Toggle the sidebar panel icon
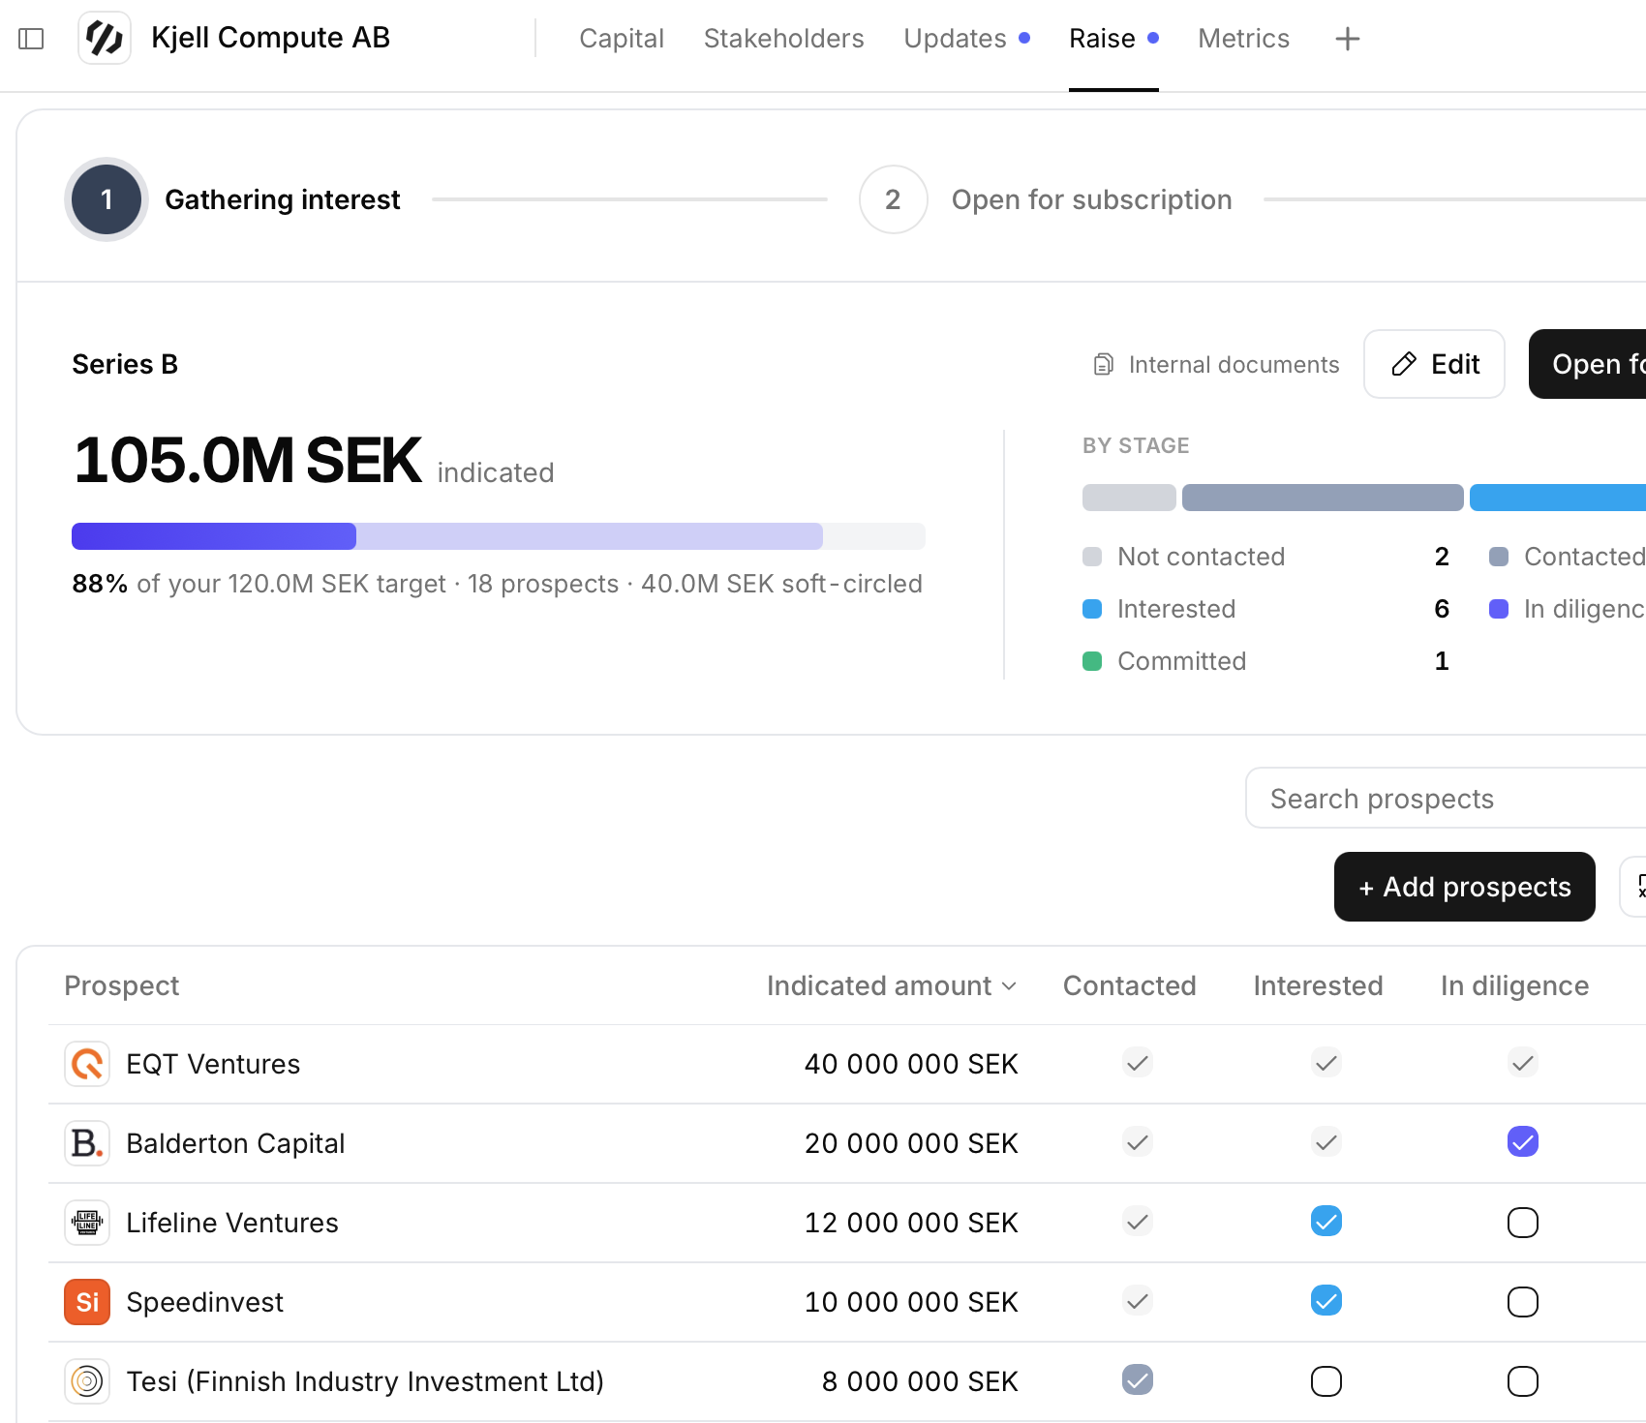 pos(31,39)
